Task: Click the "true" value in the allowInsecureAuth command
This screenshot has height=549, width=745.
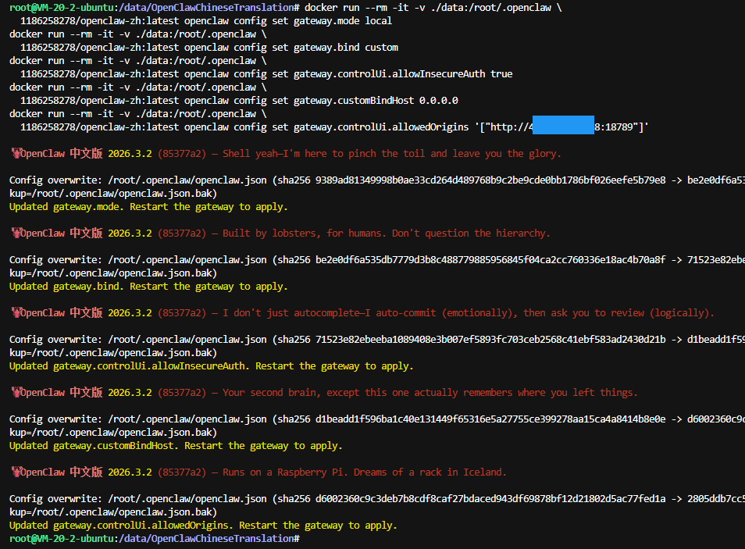Action: coord(501,74)
